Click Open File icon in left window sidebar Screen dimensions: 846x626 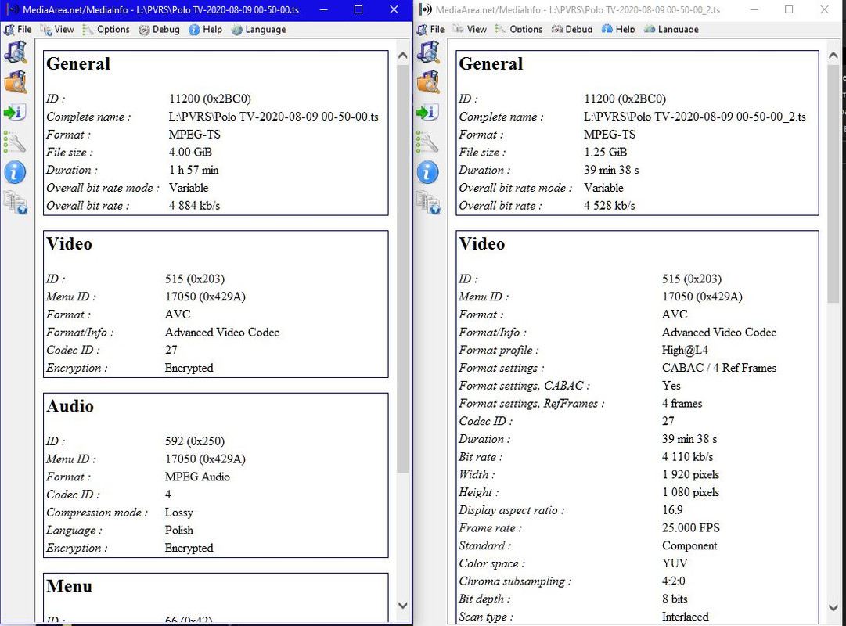(16, 52)
